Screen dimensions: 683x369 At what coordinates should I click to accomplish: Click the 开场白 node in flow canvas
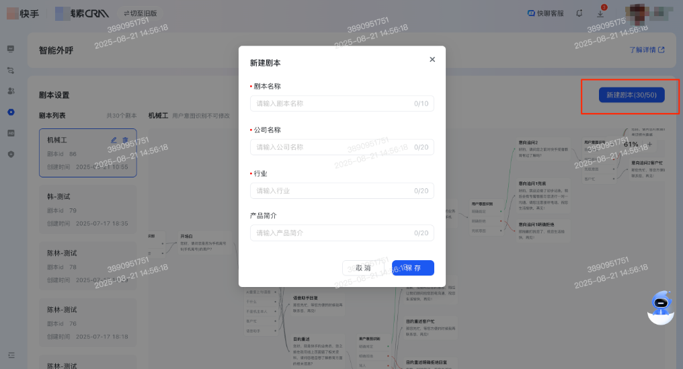(204, 243)
